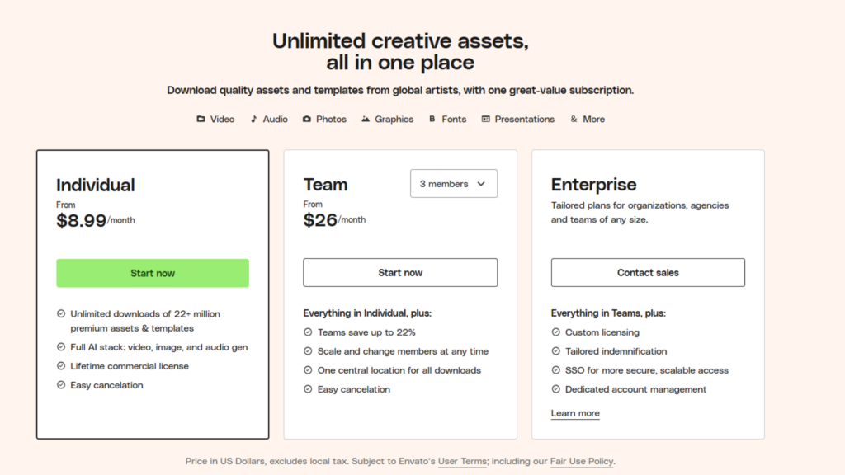
Task: Click checkmark icon beside Lifetime commercial license
Action: tap(61, 366)
